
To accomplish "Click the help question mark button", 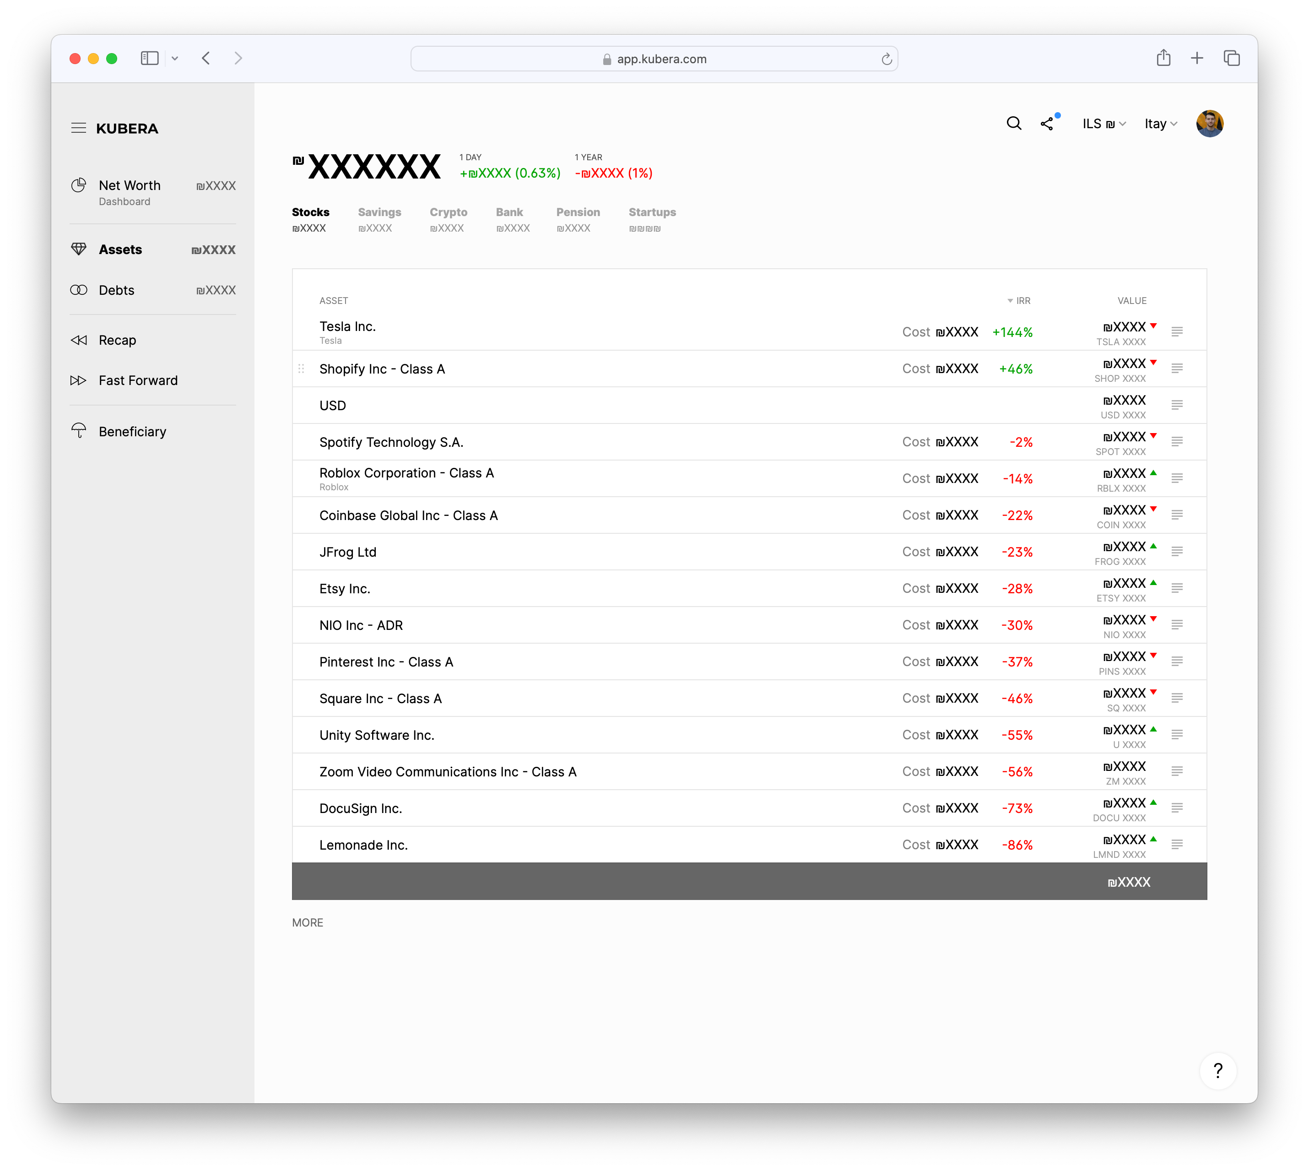I will [1217, 1071].
